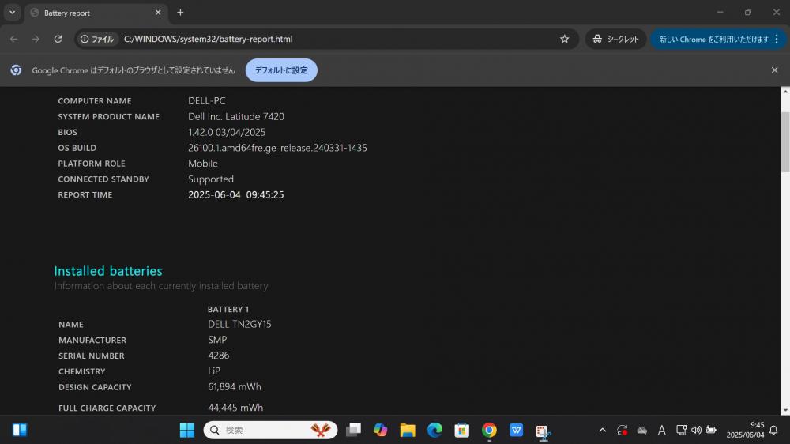Click the chemistry value LiP

click(213, 371)
